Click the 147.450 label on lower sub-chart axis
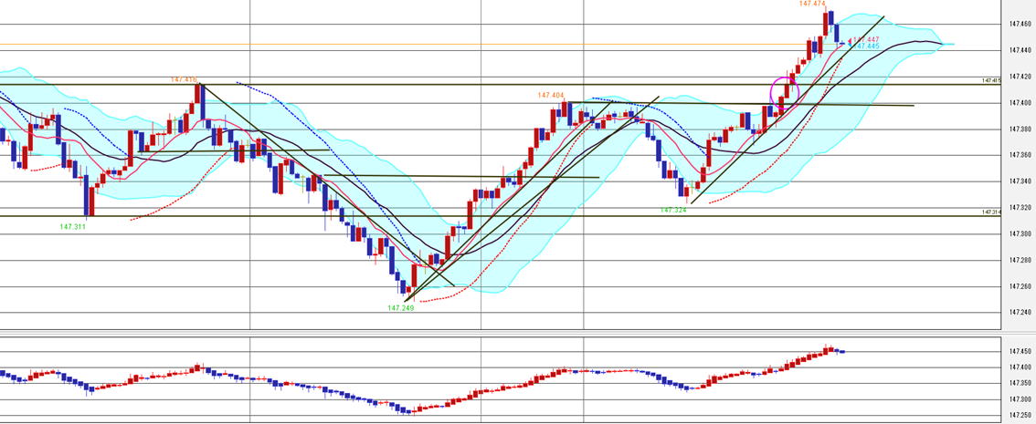Image resolution: width=1036 pixels, height=424 pixels. pos(1020,352)
